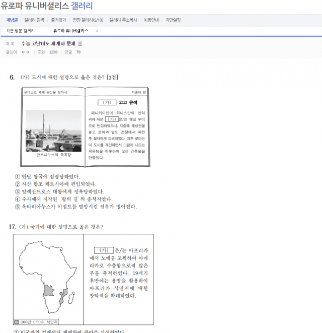Click answer choice ① 반달 왕국에 점령당하였다

coord(47,176)
